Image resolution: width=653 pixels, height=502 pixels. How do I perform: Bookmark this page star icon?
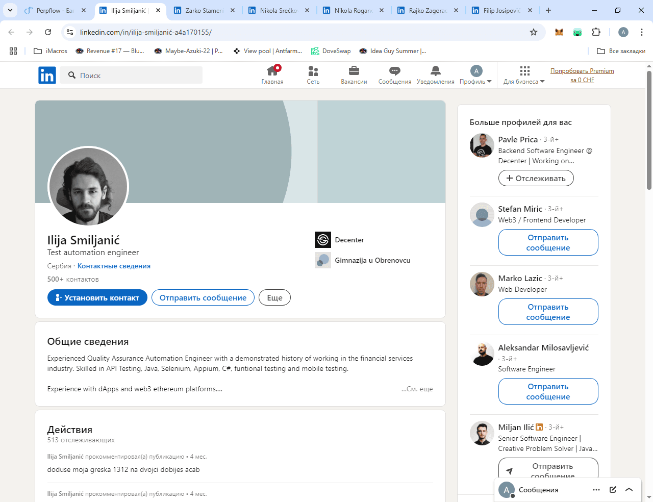point(534,32)
